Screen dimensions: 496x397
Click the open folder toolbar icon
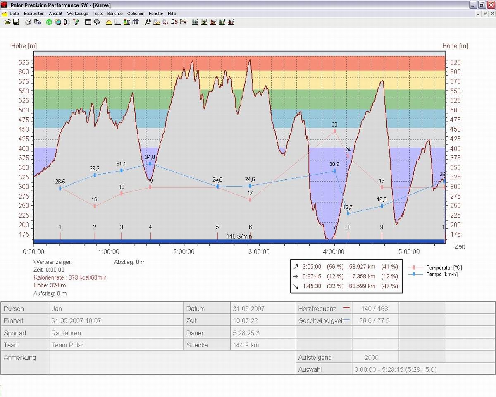pos(7,22)
